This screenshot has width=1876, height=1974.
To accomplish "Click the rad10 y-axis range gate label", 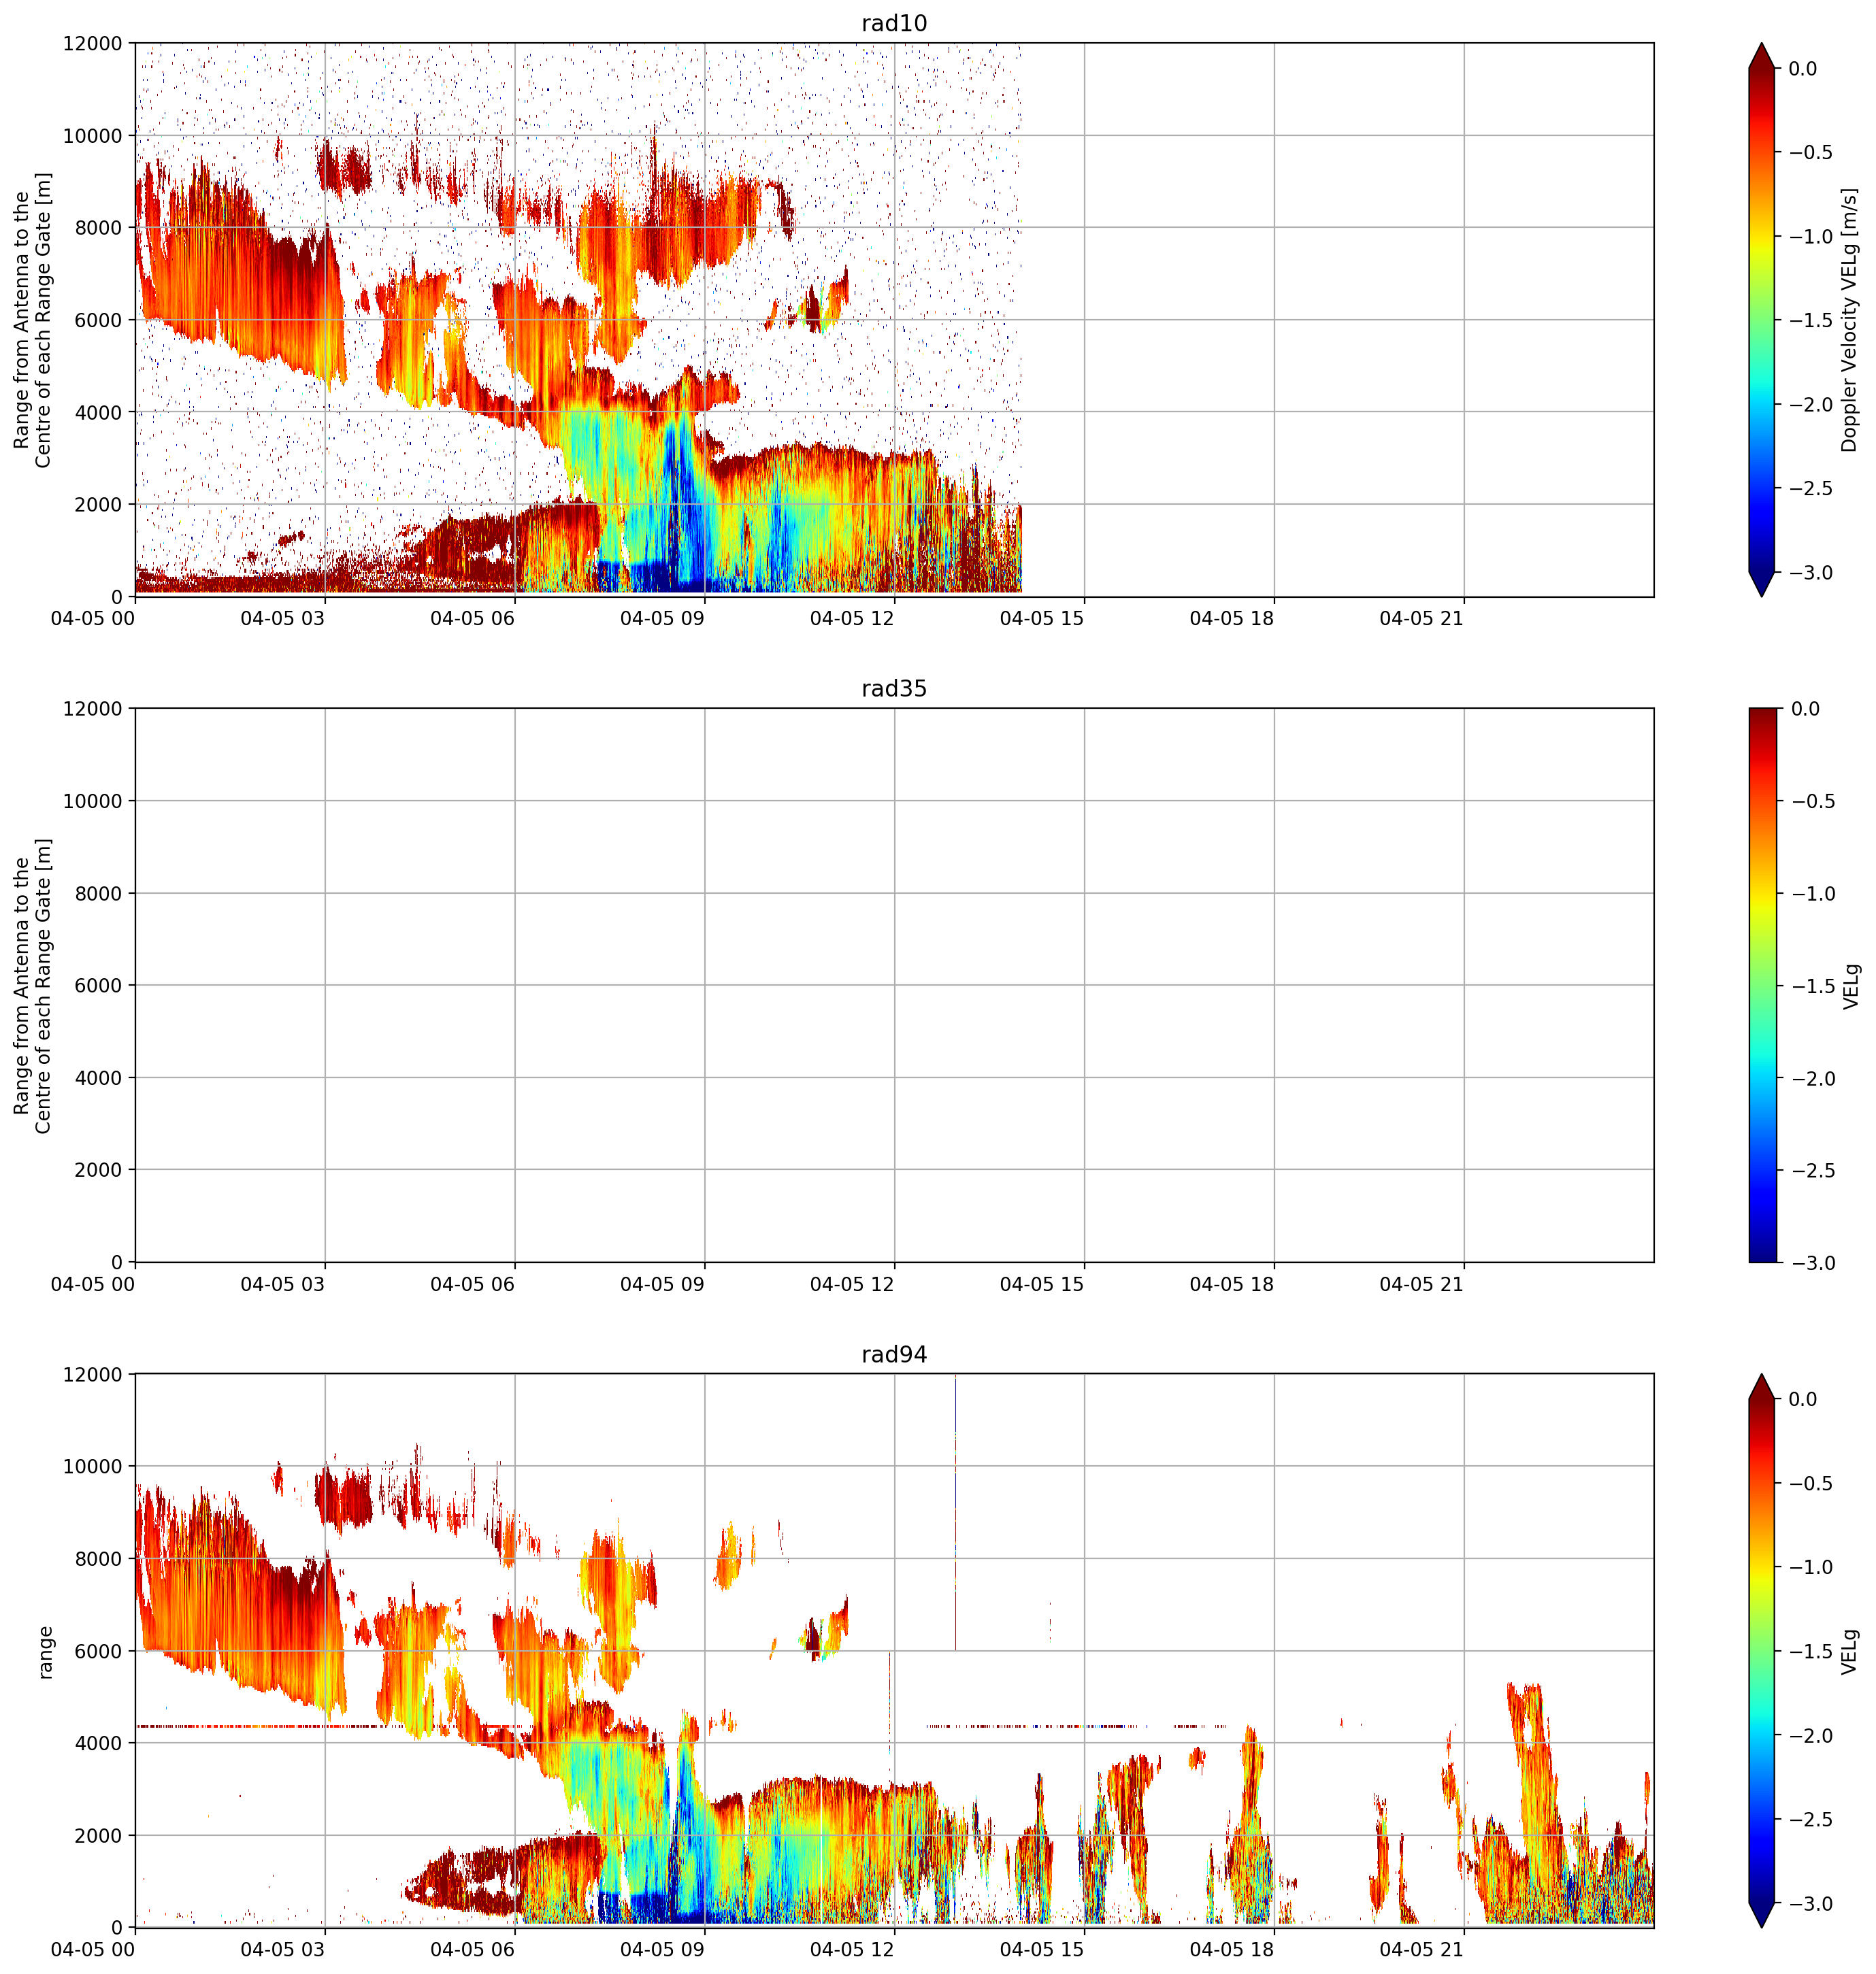I will pyautogui.click(x=32, y=320).
